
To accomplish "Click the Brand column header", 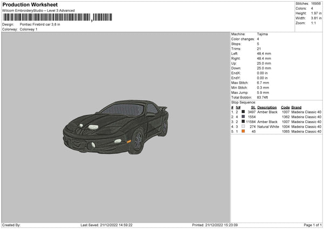I will [x=297, y=107].
